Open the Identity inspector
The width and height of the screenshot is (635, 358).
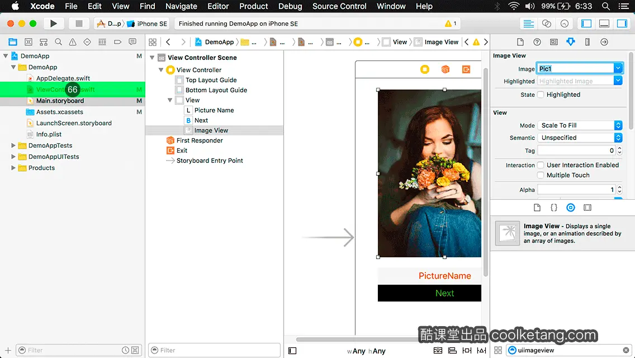click(553, 42)
